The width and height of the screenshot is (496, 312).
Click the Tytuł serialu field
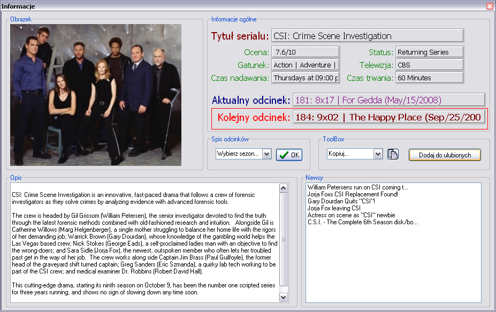(x=368, y=36)
